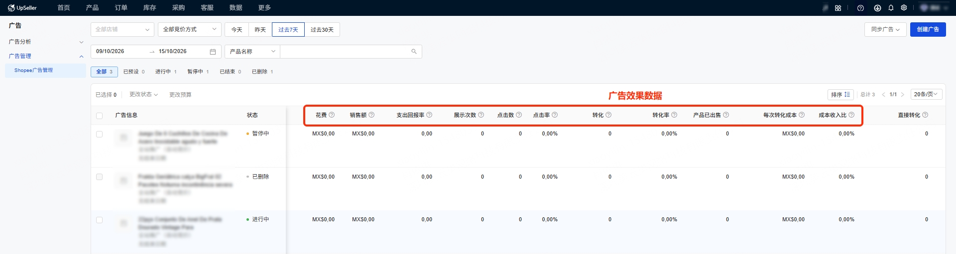
Task: Switch to the 全部 3 status tab
Action: pos(104,72)
